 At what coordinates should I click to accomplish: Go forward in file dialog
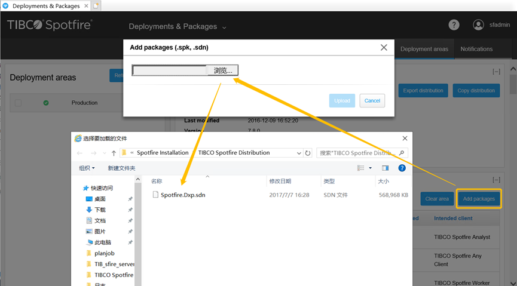94,153
